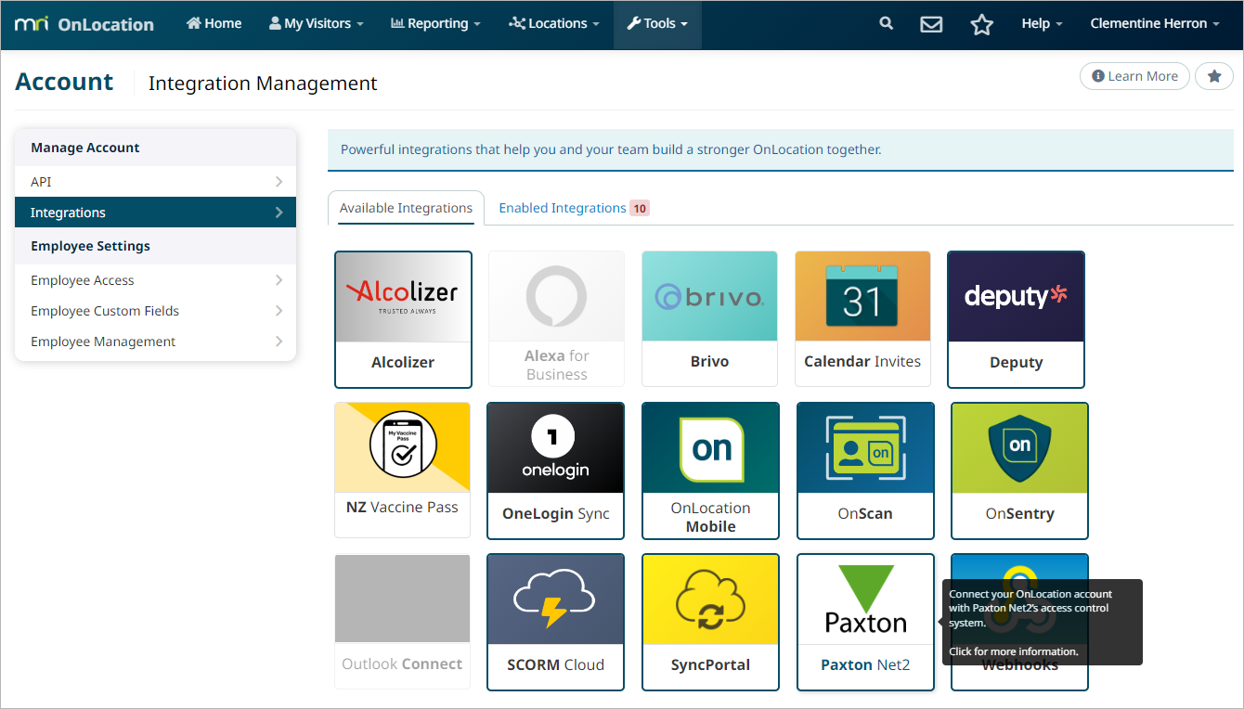Viewport: 1244px width, 709px height.
Task: Open Employee Access settings
Action: pyautogui.click(x=155, y=280)
